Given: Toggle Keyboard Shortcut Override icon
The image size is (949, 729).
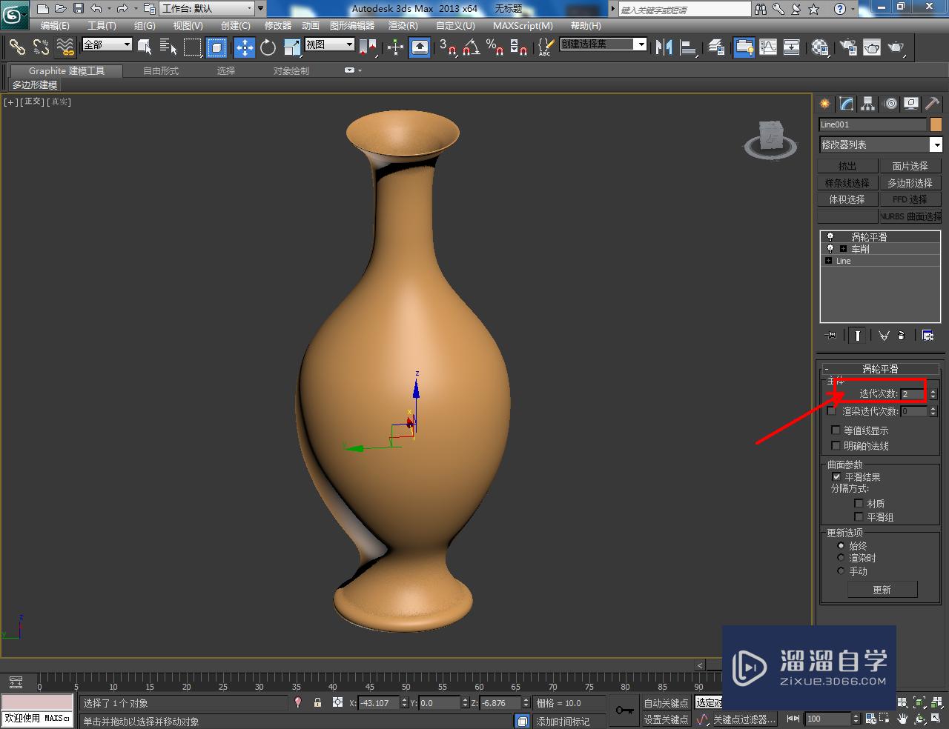Looking at the screenshot, I should 420,47.
